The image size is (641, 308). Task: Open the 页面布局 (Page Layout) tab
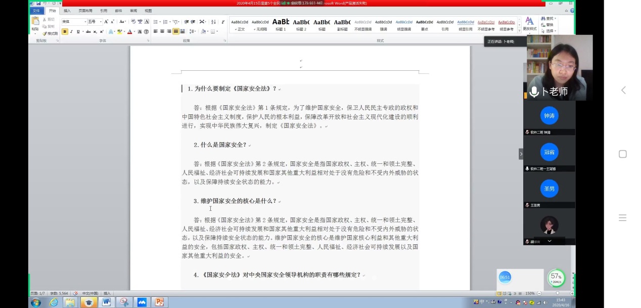coord(85,11)
